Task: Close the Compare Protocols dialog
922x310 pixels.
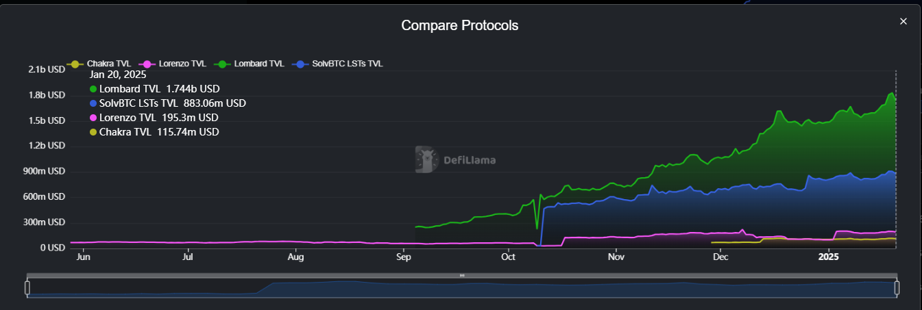Action: (903, 21)
